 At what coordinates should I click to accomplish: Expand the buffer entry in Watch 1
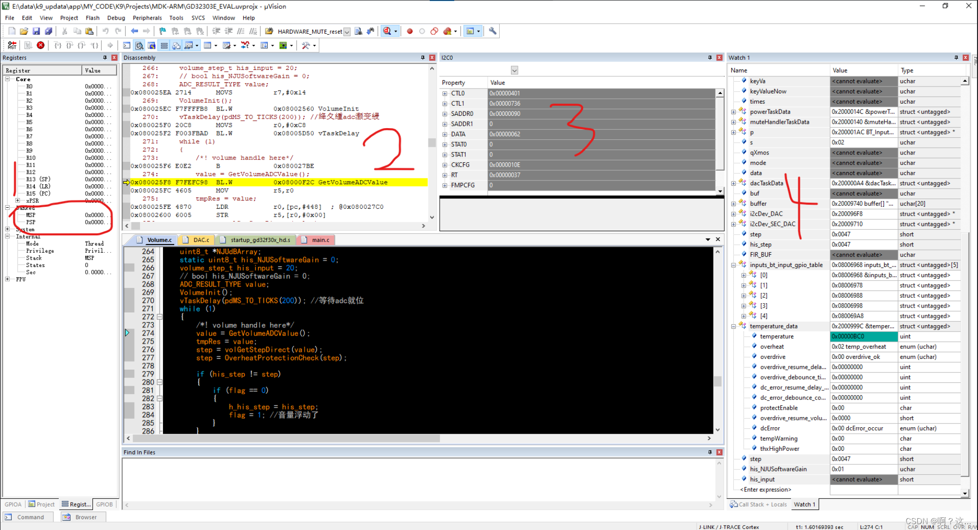[733, 203]
